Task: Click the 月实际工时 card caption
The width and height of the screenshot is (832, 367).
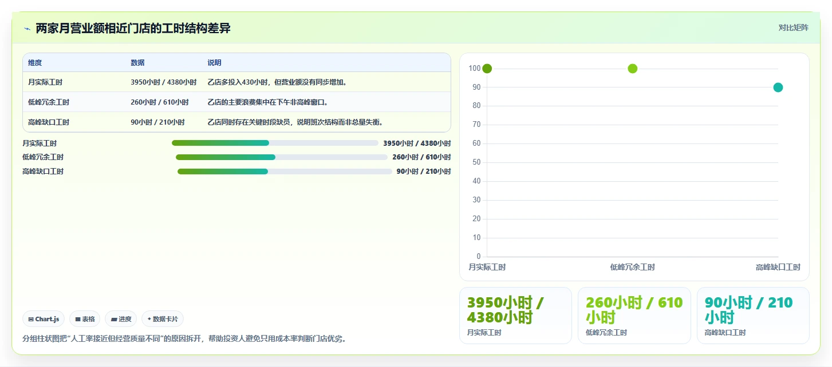Action: tap(484, 333)
